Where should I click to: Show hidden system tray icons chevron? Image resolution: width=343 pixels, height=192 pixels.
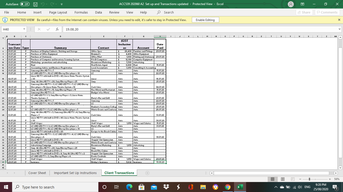coord(276,187)
